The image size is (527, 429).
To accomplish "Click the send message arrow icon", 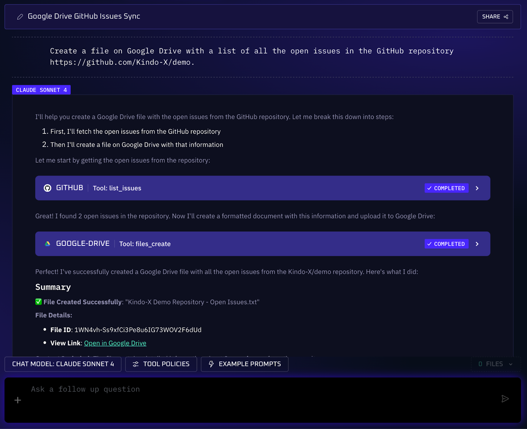I will [x=505, y=399].
